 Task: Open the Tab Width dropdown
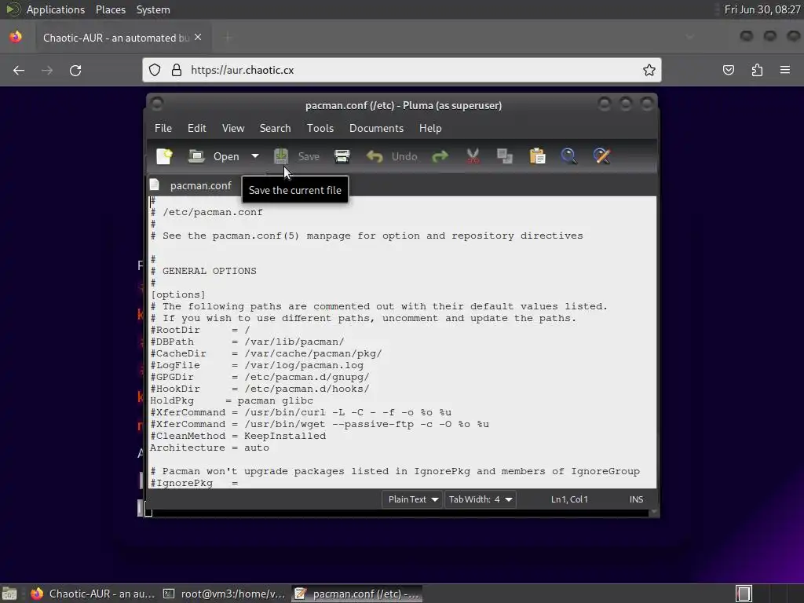click(x=481, y=499)
